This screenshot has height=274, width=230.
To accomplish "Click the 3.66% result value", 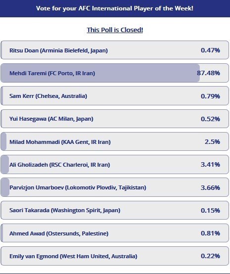I will coord(210,187).
